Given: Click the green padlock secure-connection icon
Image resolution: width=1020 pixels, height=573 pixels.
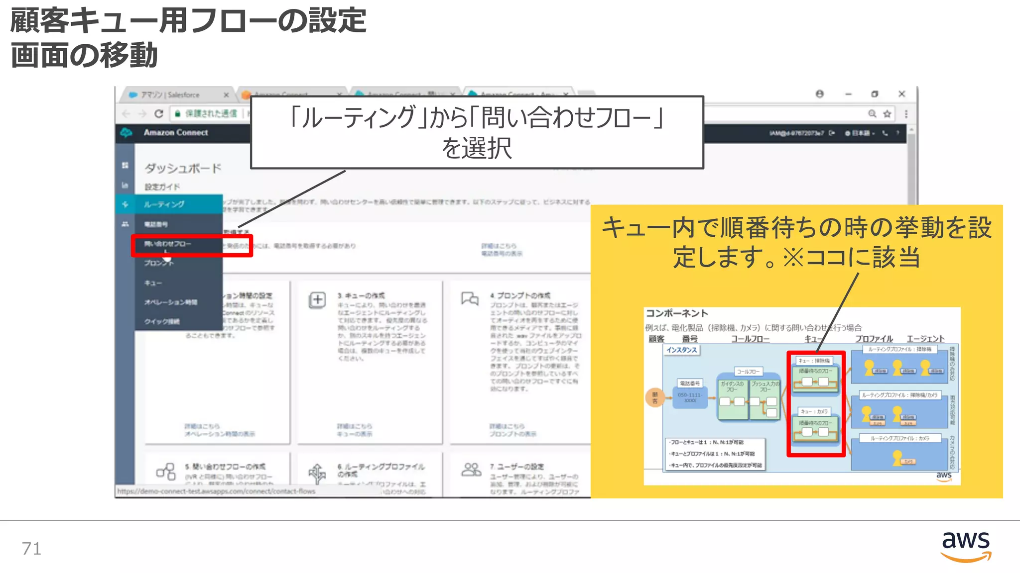Looking at the screenshot, I should (x=177, y=113).
